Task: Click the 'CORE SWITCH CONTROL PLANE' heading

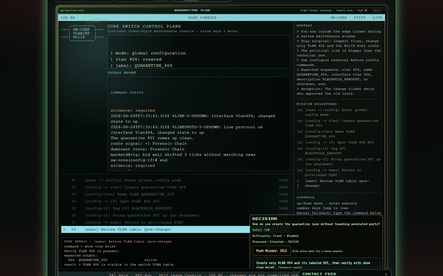Action: coord(144,26)
